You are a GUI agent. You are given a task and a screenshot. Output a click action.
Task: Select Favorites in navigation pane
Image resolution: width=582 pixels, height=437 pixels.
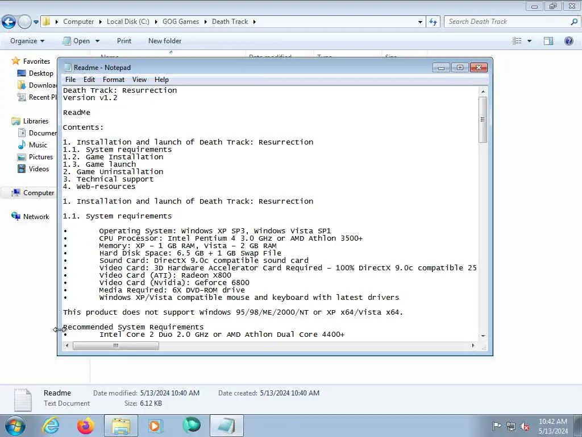[36, 61]
